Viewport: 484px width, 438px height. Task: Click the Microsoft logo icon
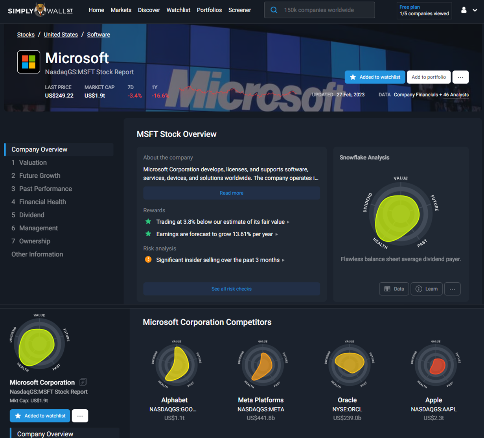29,62
